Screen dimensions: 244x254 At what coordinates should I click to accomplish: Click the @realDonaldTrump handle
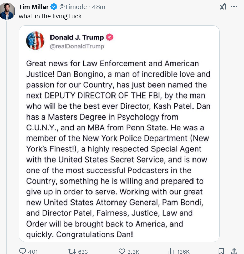(x=77, y=46)
